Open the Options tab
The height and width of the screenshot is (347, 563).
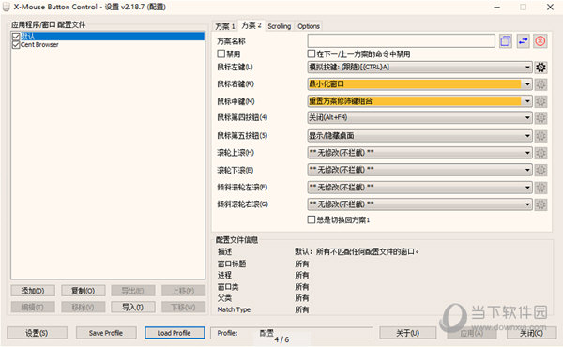tap(309, 26)
